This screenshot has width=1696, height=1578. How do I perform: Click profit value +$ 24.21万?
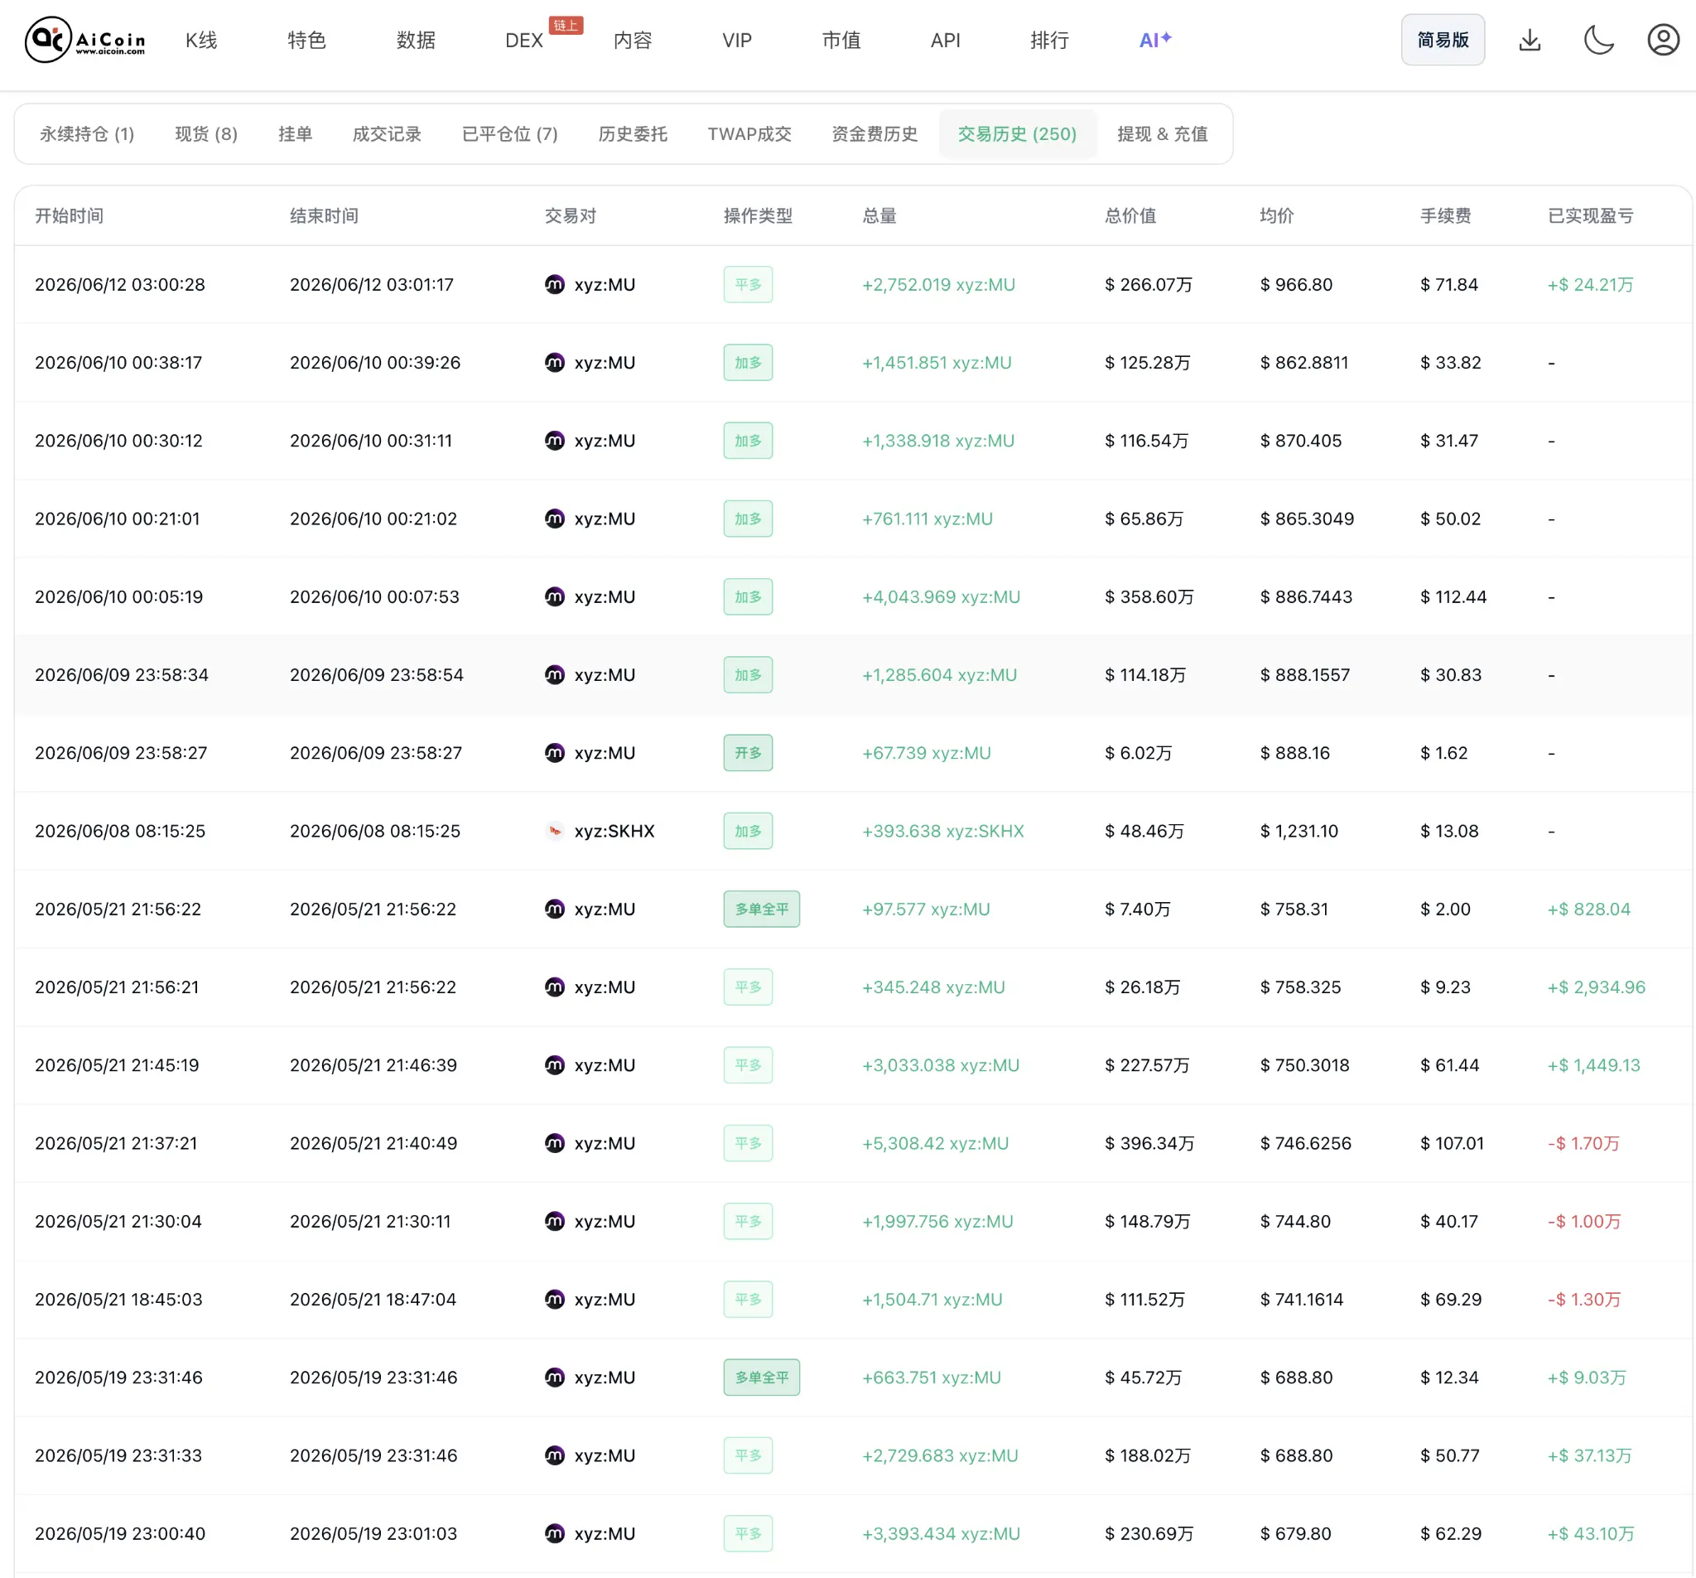1590,284
